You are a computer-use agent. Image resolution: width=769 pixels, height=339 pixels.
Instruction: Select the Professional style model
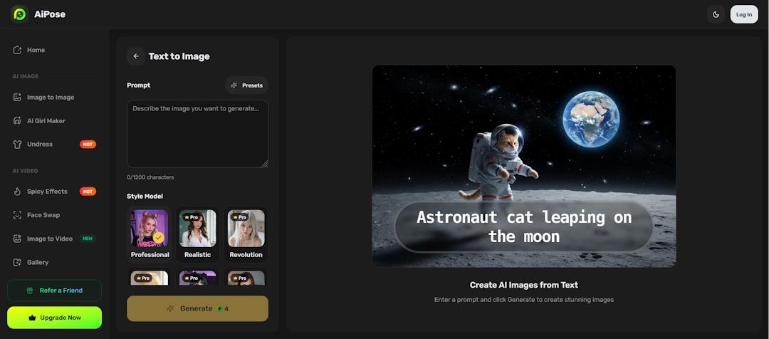(x=150, y=234)
